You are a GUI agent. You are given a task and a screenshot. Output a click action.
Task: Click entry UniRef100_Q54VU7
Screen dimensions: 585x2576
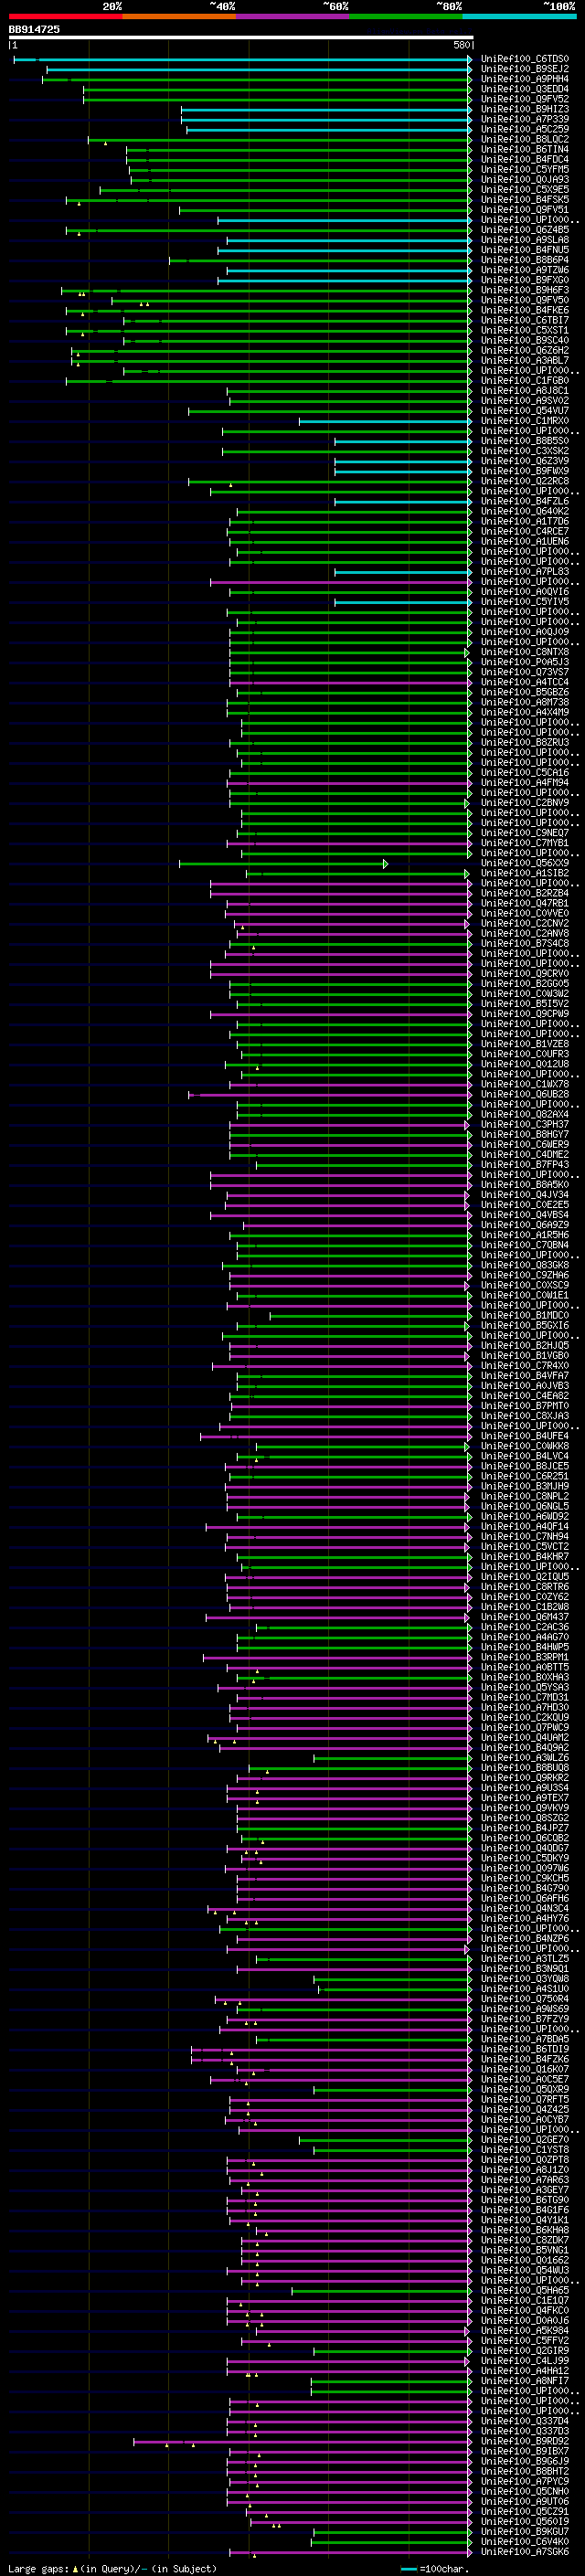tap(525, 411)
